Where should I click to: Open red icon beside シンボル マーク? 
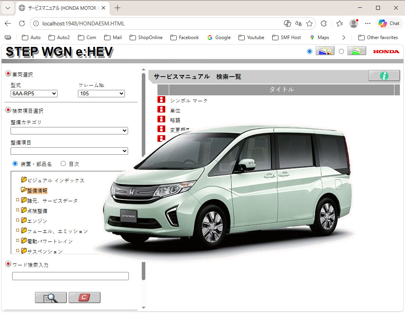tap(161, 99)
